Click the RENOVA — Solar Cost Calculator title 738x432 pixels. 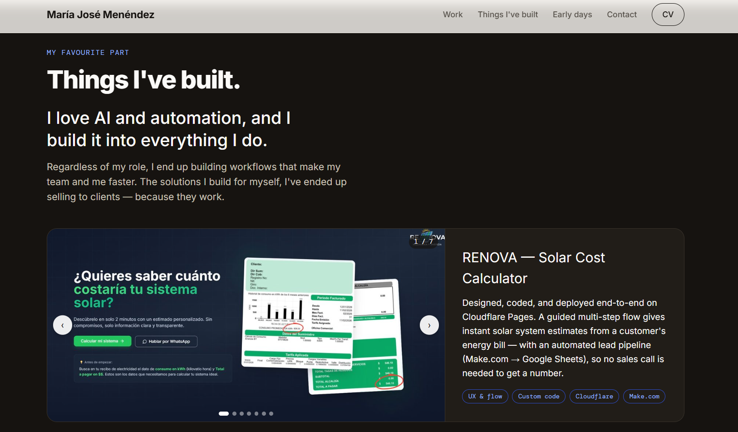[x=533, y=268]
